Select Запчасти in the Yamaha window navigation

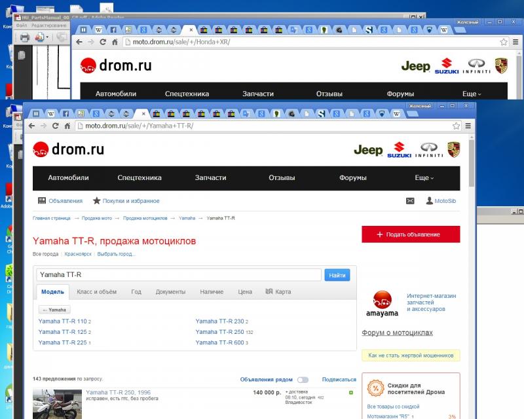coord(210,178)
